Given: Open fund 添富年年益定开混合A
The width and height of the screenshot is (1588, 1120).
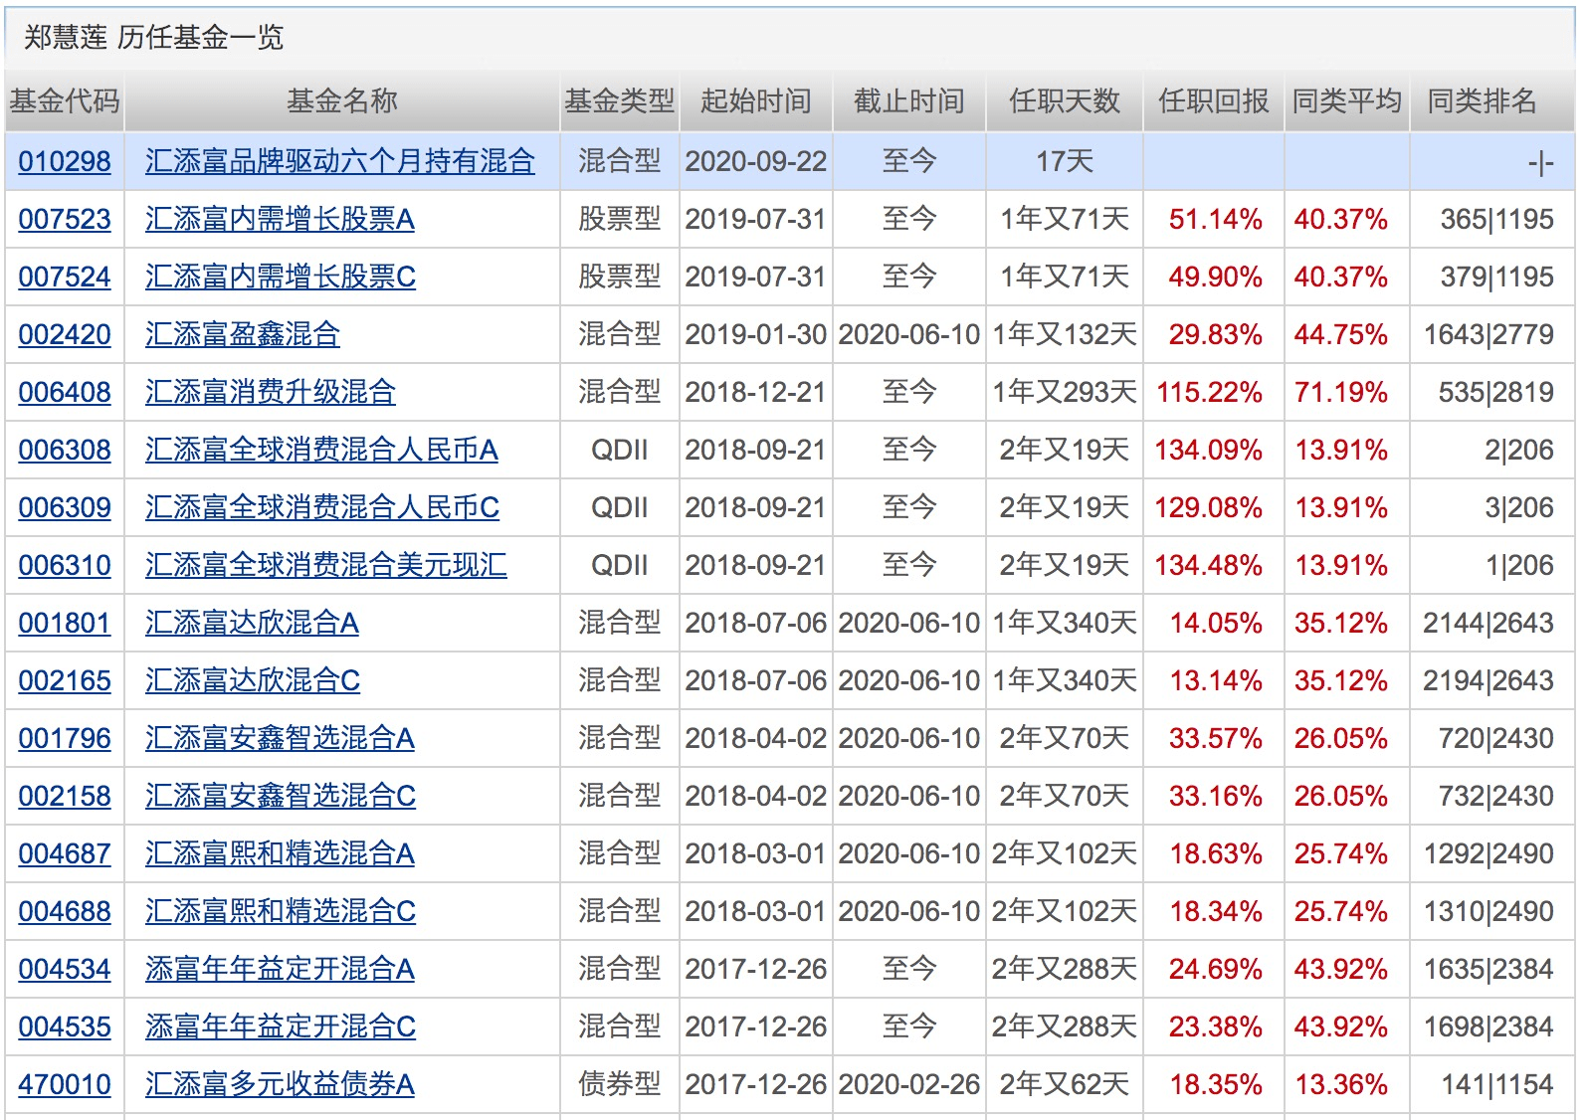Looking at the screenshot, I should 280,969.
